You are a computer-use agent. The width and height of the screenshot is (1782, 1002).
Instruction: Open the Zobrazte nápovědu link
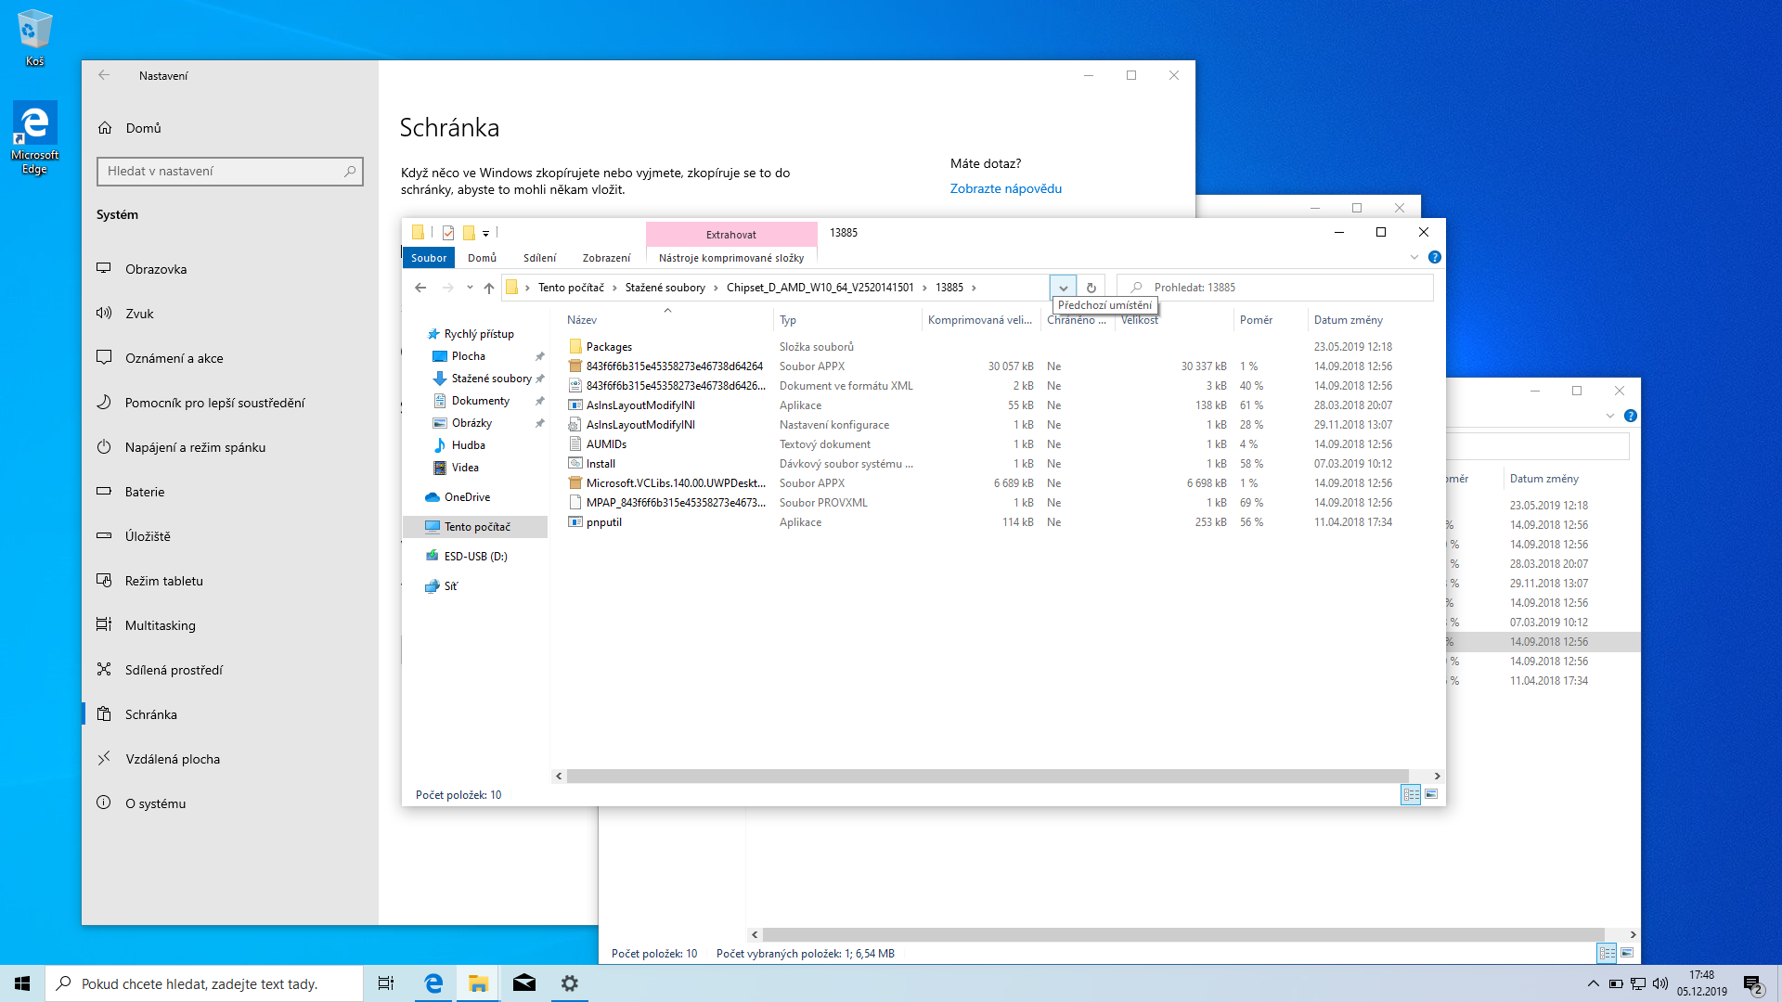pos(1005,188)
